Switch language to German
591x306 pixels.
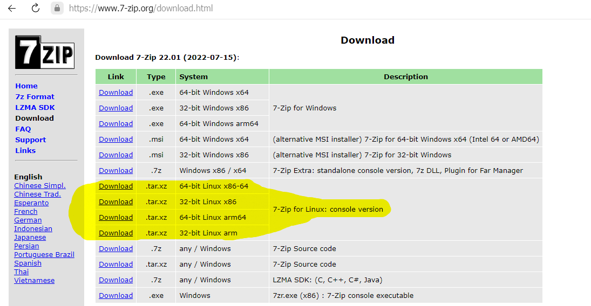[28, 220]
